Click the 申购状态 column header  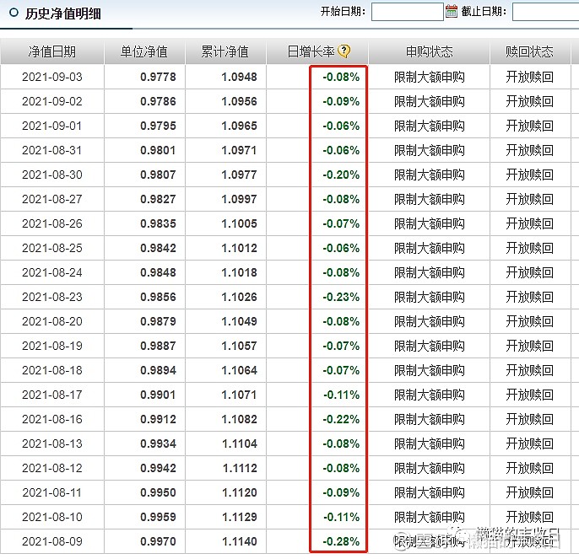point(429,51)
